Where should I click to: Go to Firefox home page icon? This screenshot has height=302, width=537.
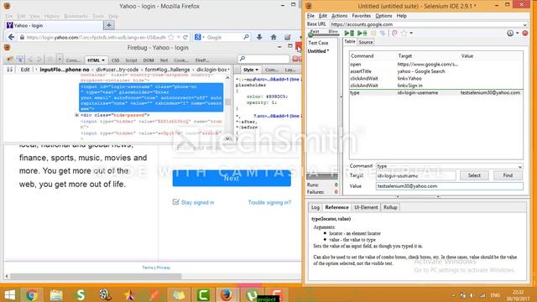[274, 37]
